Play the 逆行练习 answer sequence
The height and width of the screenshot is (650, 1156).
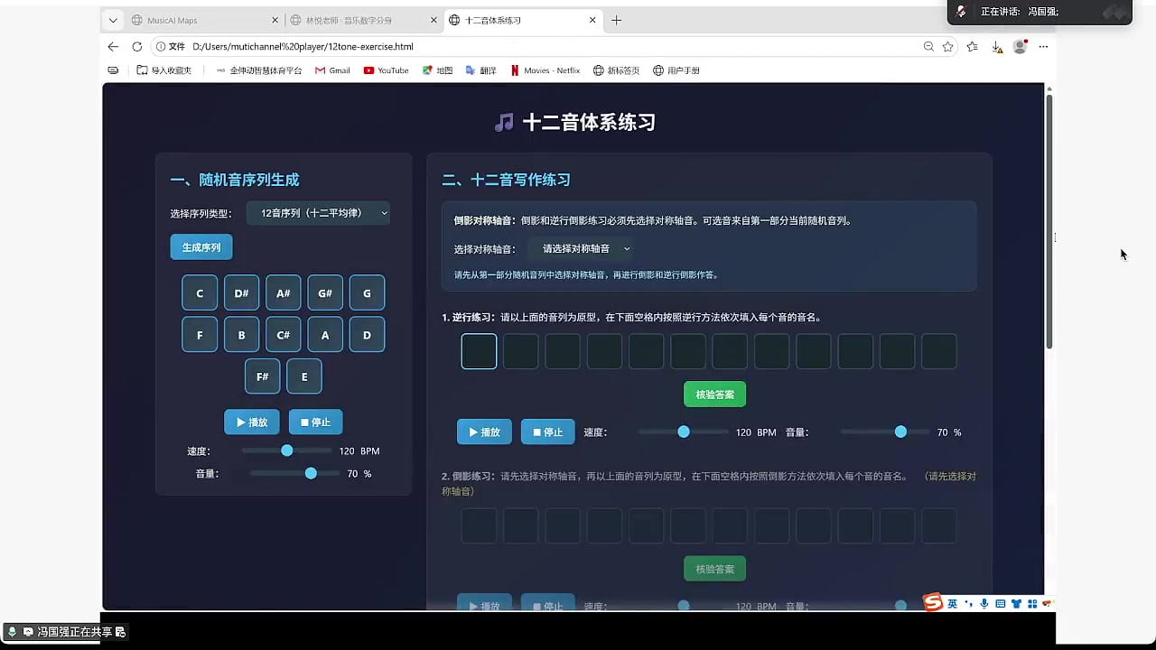coord(484,432)
